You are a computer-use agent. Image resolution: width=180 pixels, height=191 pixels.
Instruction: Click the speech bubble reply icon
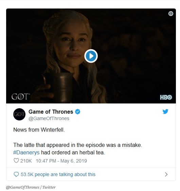tap(16, 174)
